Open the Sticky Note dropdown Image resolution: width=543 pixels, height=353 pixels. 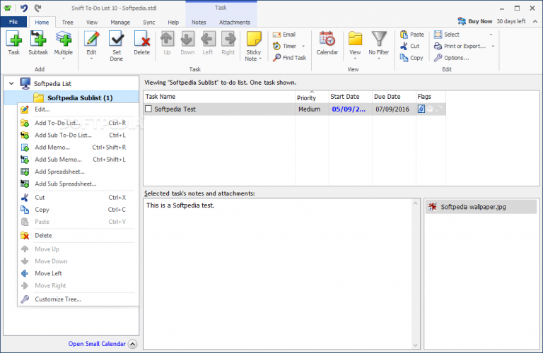(x=260, y=59)
